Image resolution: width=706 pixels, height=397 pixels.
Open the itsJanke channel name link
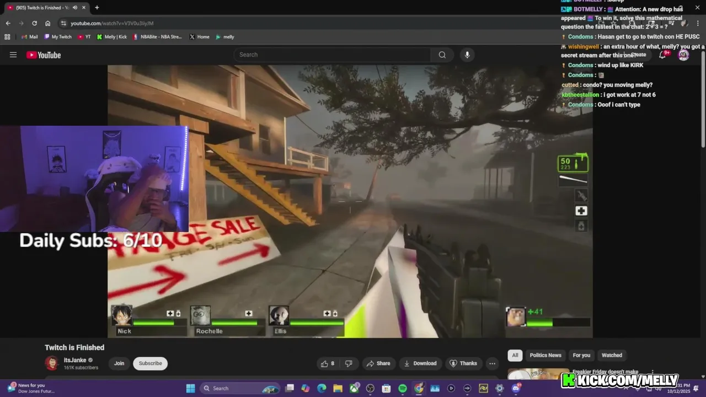[x=75, y=360]
